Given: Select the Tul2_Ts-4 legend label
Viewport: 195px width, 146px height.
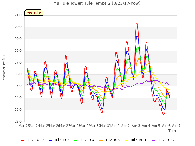Looking at the screenshot, I should (87, 140).
